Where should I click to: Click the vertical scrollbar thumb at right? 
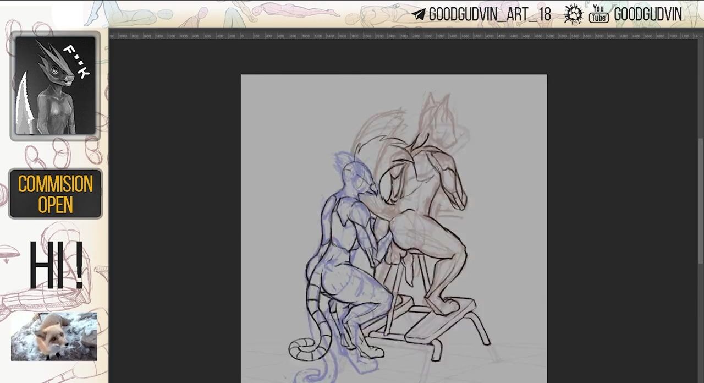point(700,182)
